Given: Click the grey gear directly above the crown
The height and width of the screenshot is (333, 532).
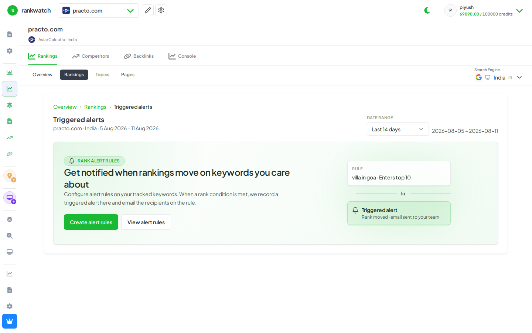Looking at the screenshot, I should tap(10, 306).
